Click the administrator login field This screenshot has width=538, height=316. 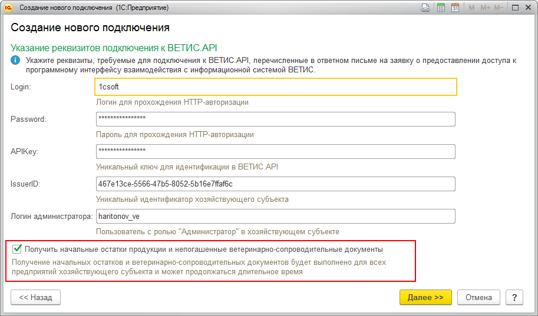point(276,217)
